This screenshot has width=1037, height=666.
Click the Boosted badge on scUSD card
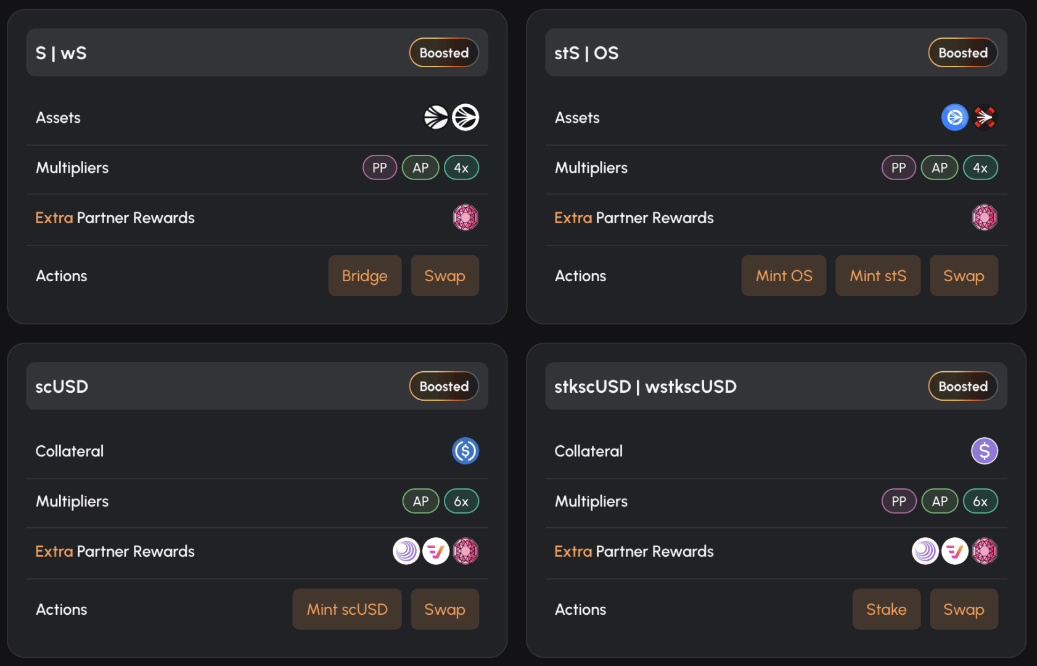point(444,387)
